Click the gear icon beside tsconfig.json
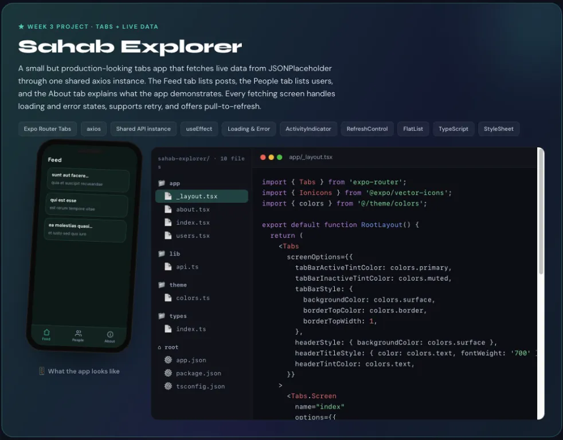This screenshot has width=563, height=440. point(168,386)
